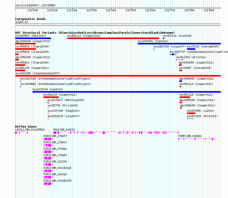Select nsv455810 (Itsara2009) label
228x198 pixels.
pos(32,63)
